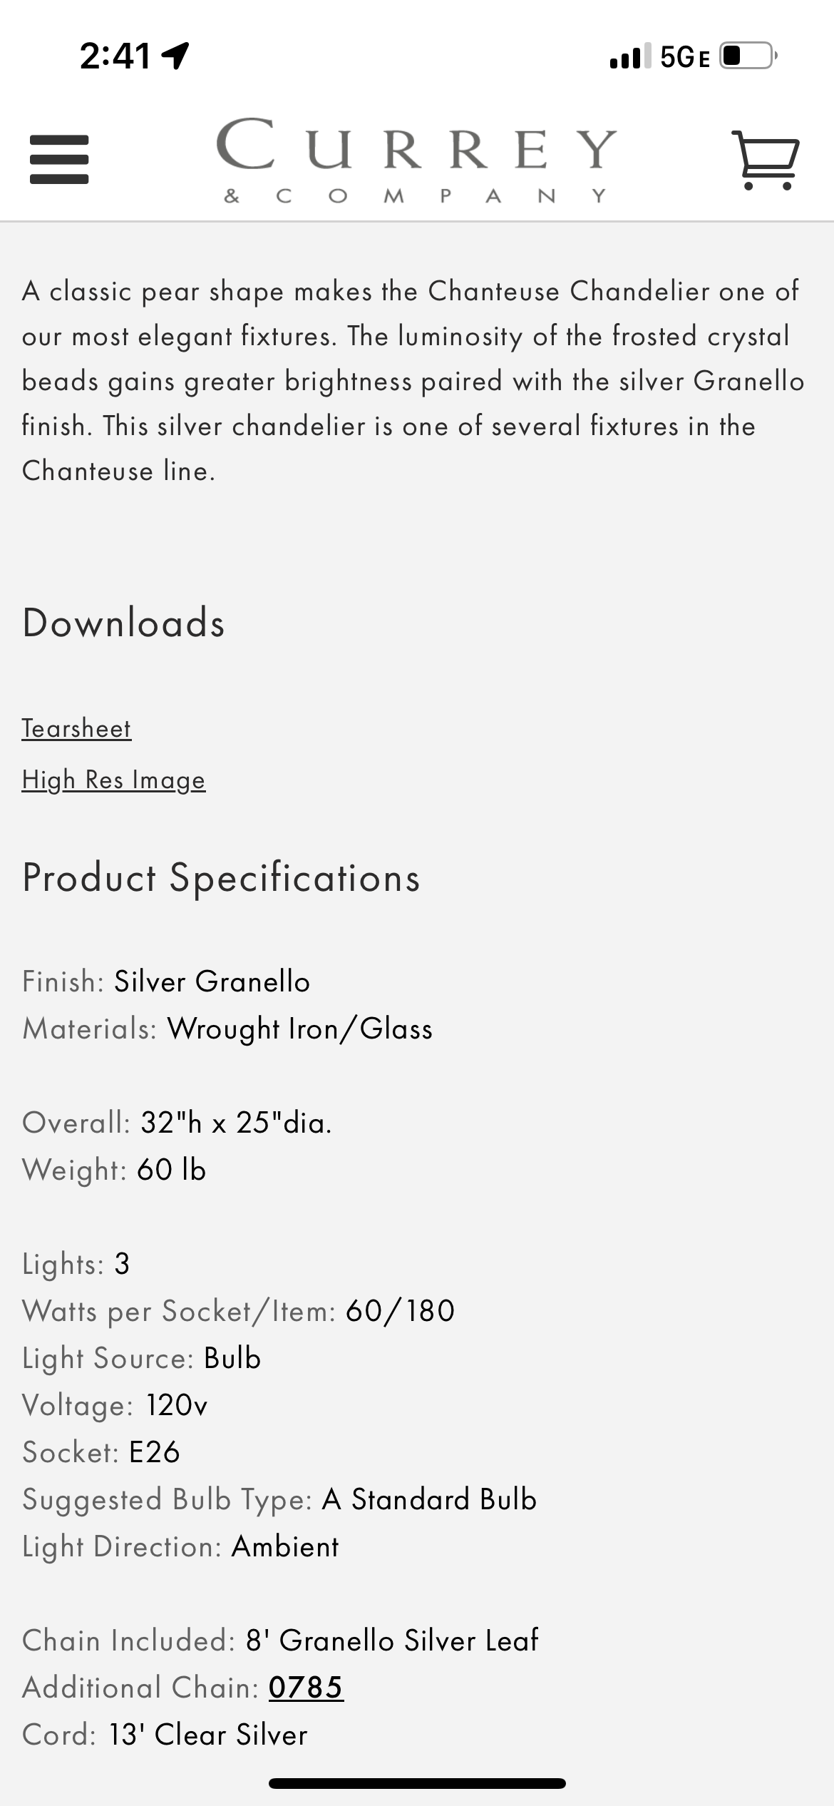Click the Downloads section heading
834x1806 pixels.
point(123,623)
